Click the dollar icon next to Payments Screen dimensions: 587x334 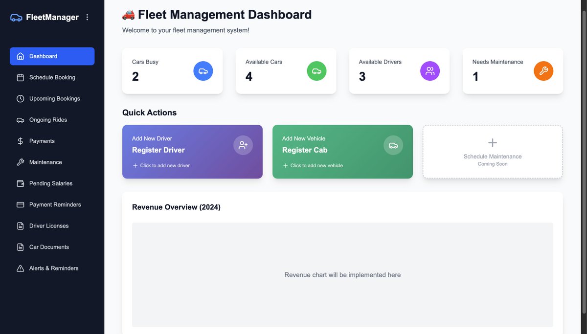20,141
